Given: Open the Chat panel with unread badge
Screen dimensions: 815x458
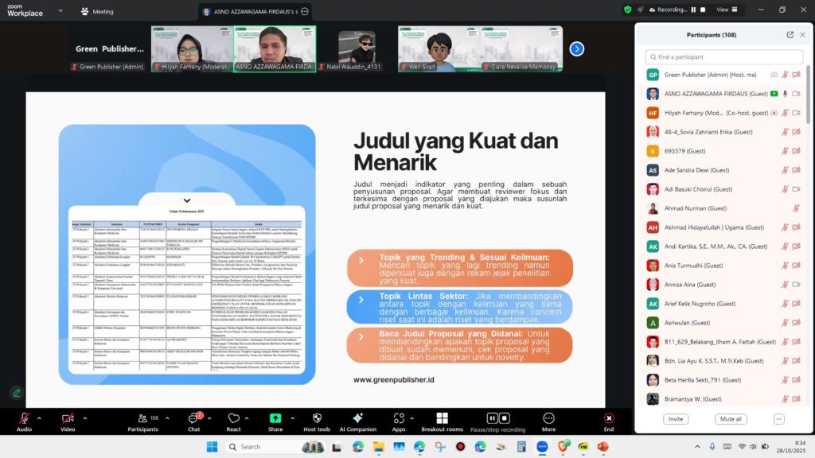Looking at the screenshot, I should point(193,417).
